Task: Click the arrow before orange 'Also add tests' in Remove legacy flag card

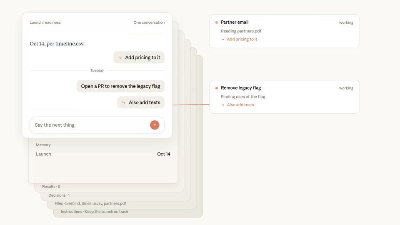Action: (222, 105)
